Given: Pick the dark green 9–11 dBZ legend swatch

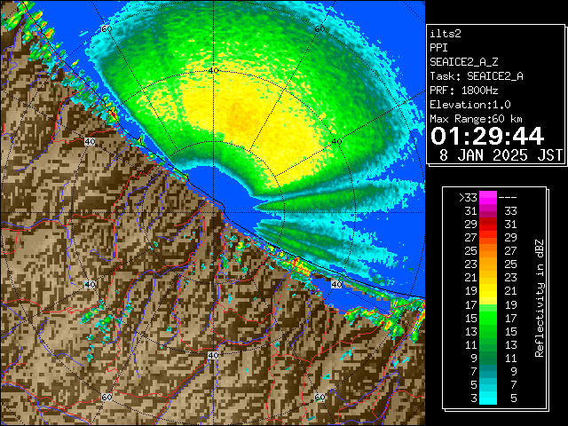Looking at the screenshot, I should (488, 358).
